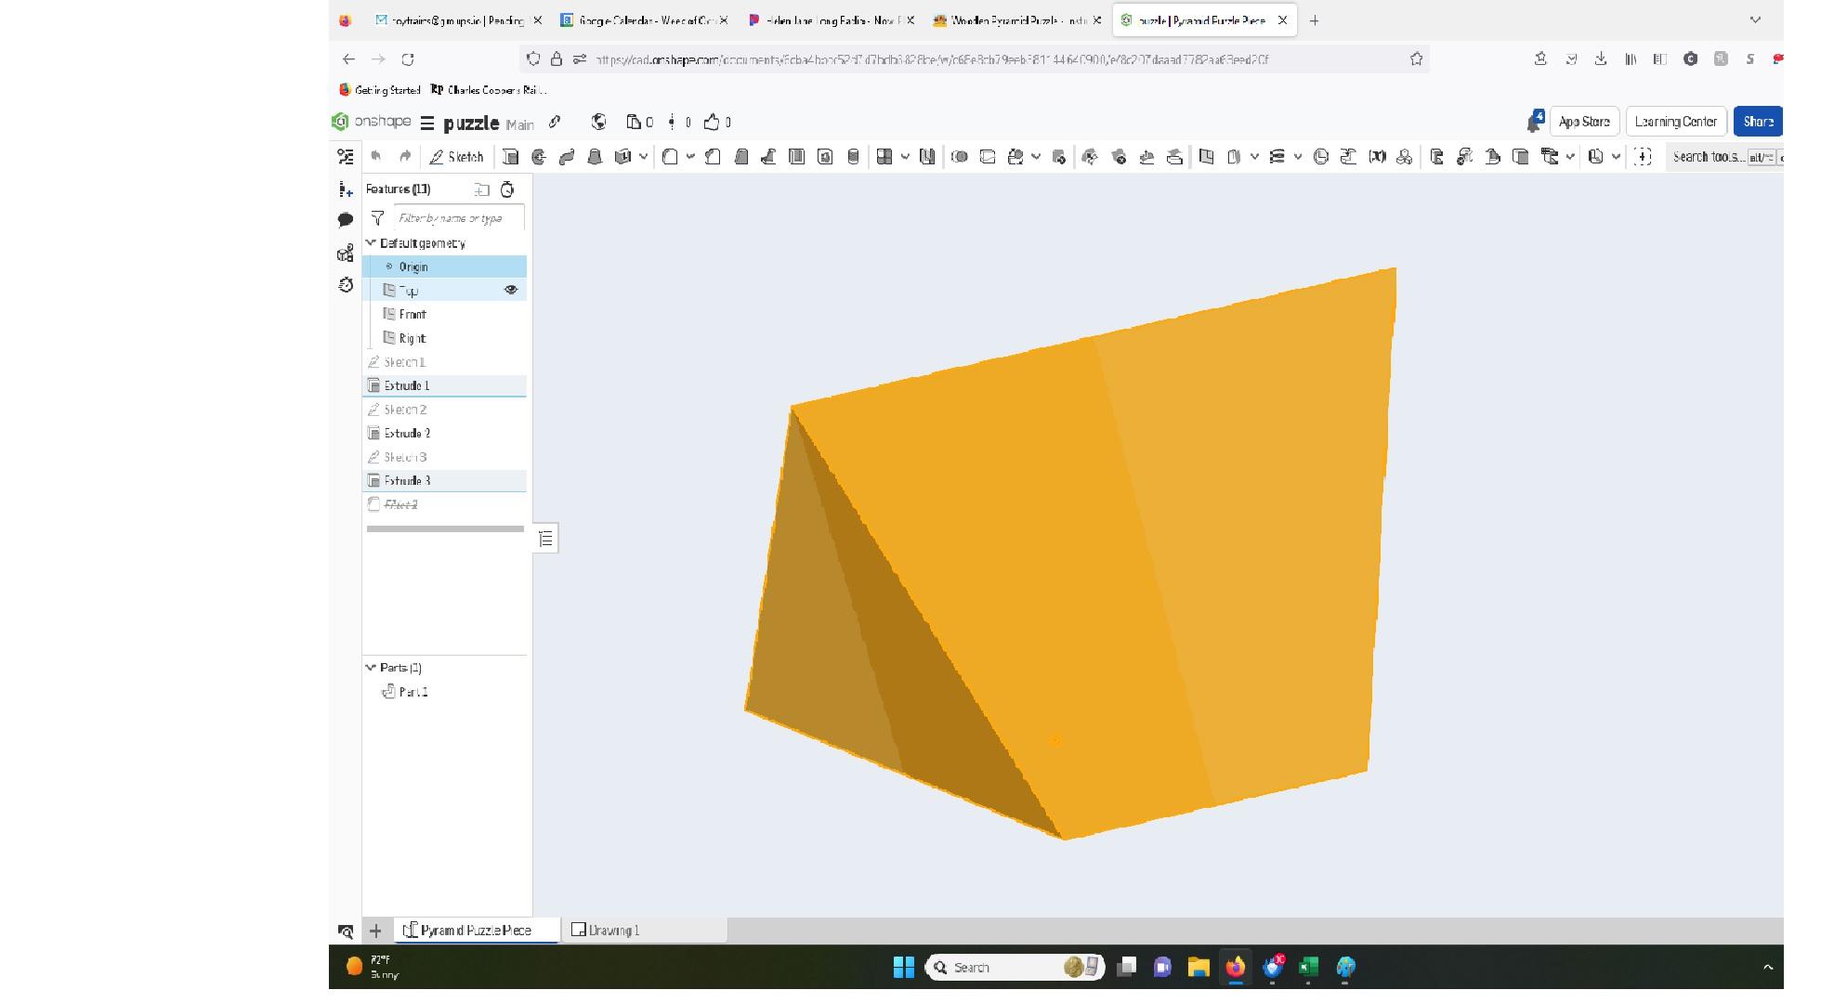Select the Revolve tool
Image resolution: width=1847 pixels, height=1003 pixels.
[537, 156]
